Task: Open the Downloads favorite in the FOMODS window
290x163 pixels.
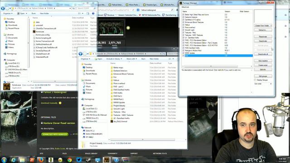Action: 90,71
